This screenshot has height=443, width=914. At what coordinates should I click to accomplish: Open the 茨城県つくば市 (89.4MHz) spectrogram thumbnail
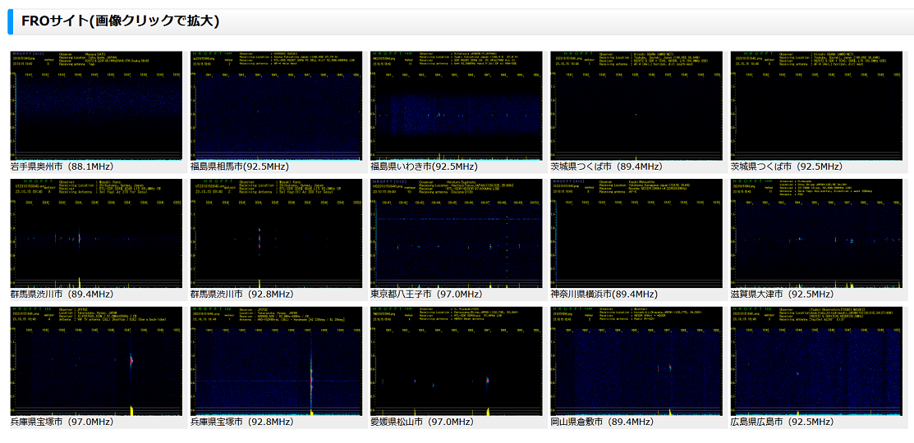click(x=636, y=106)
